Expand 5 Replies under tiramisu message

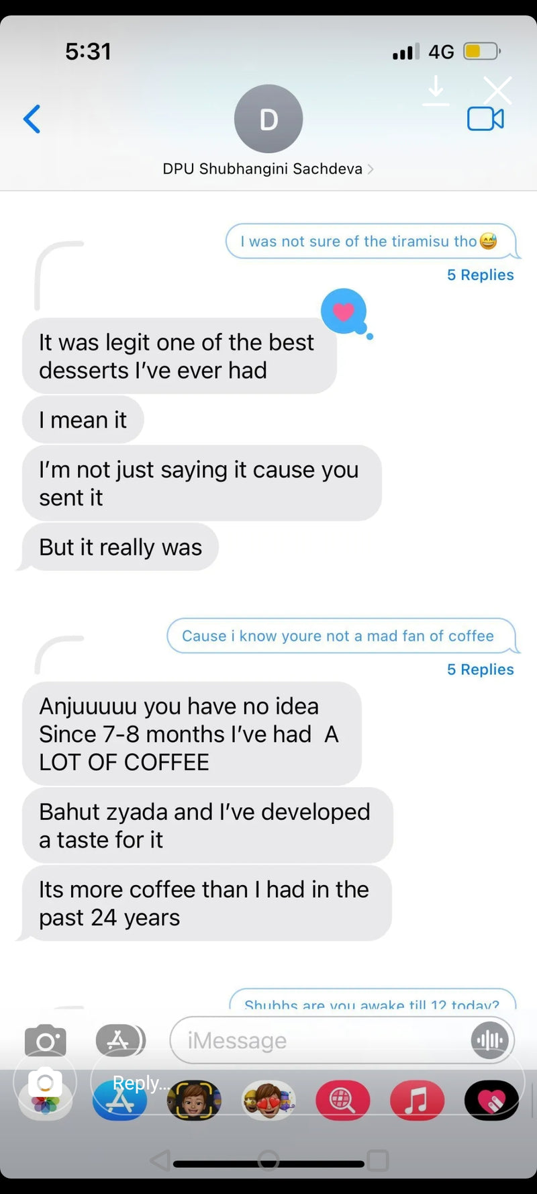point(480,275)
